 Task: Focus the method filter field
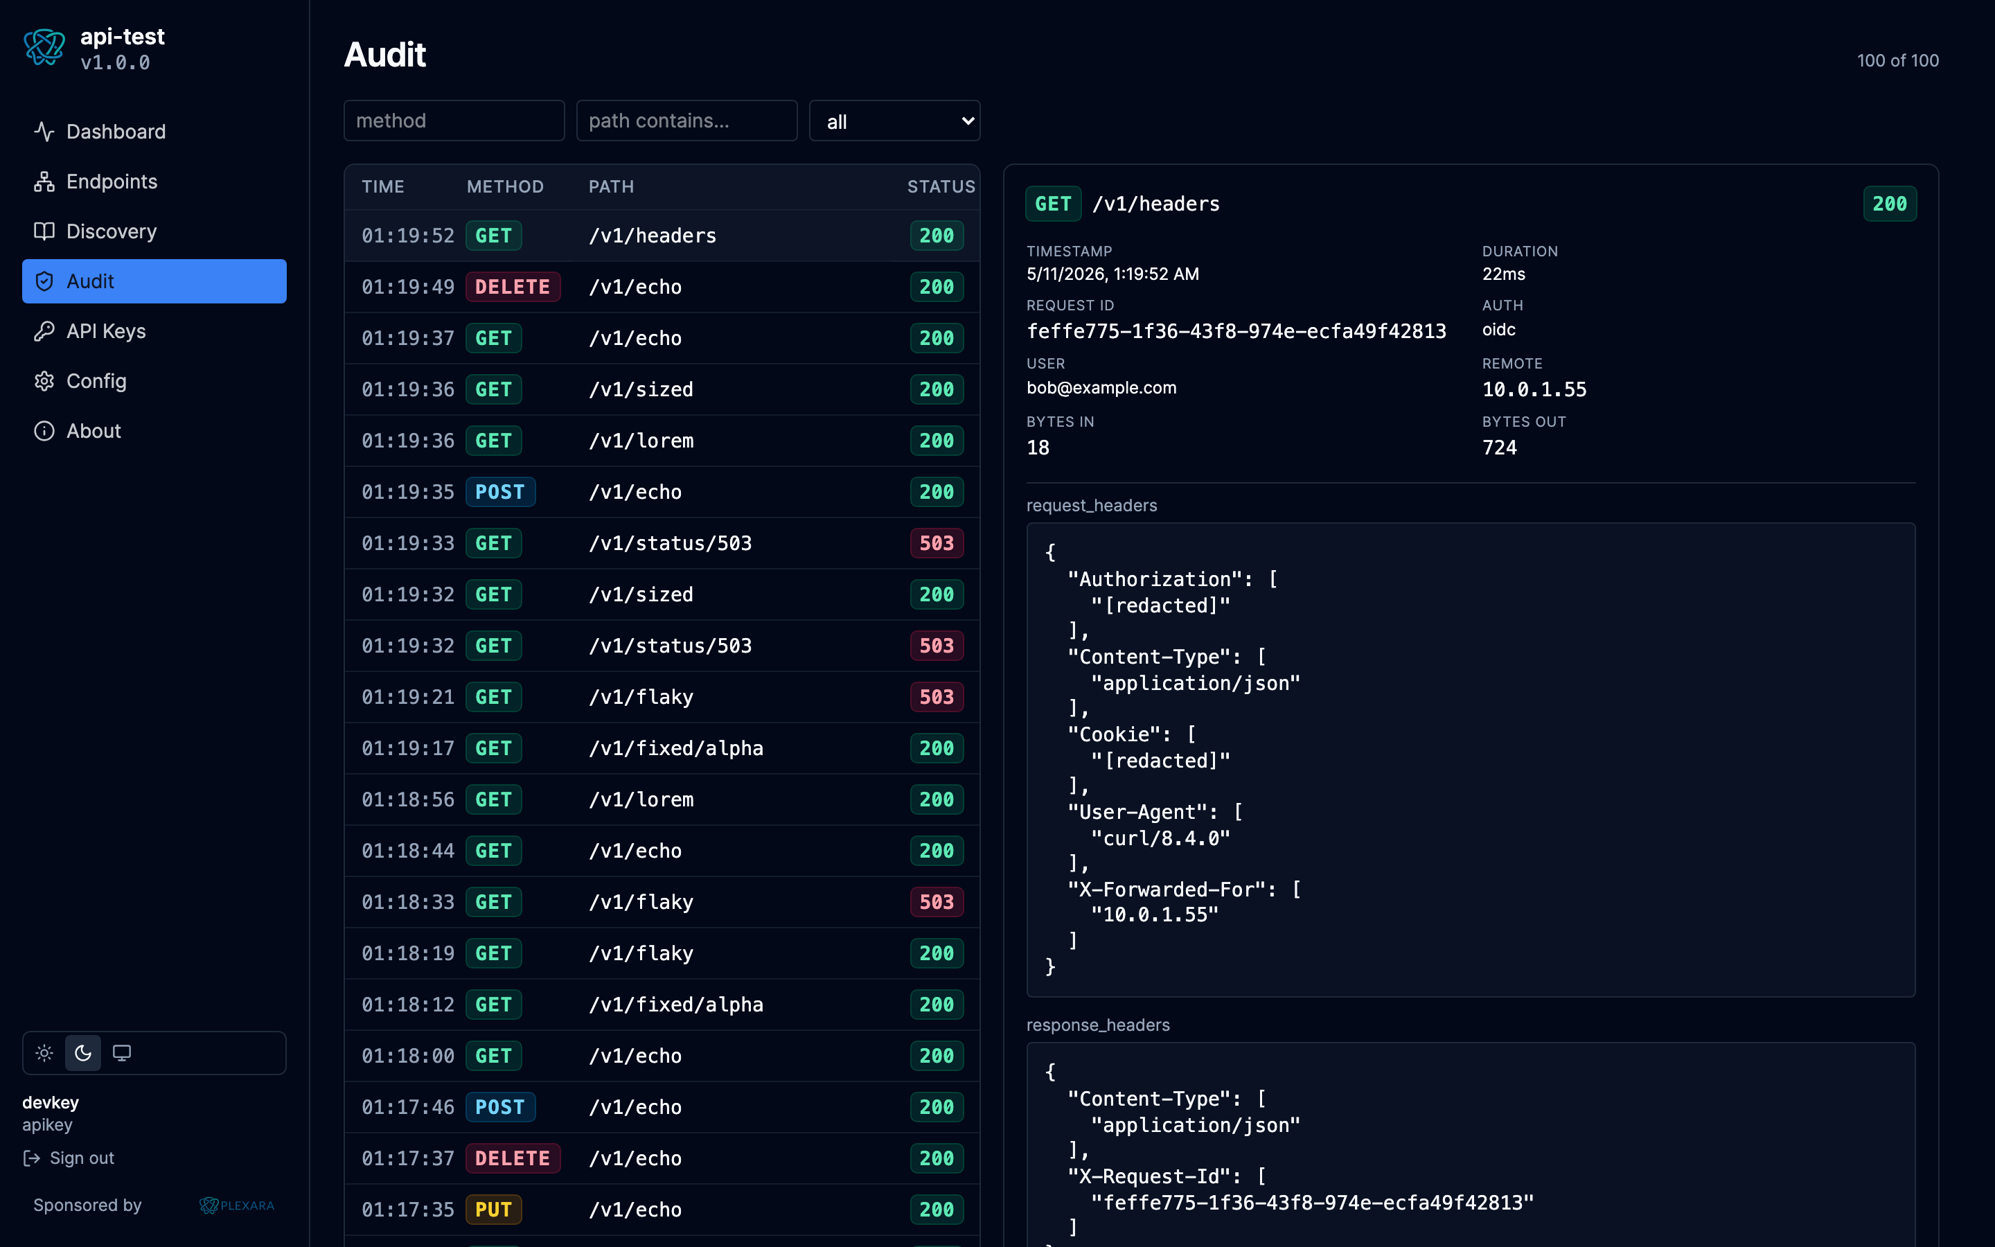[x=454, y=121]
